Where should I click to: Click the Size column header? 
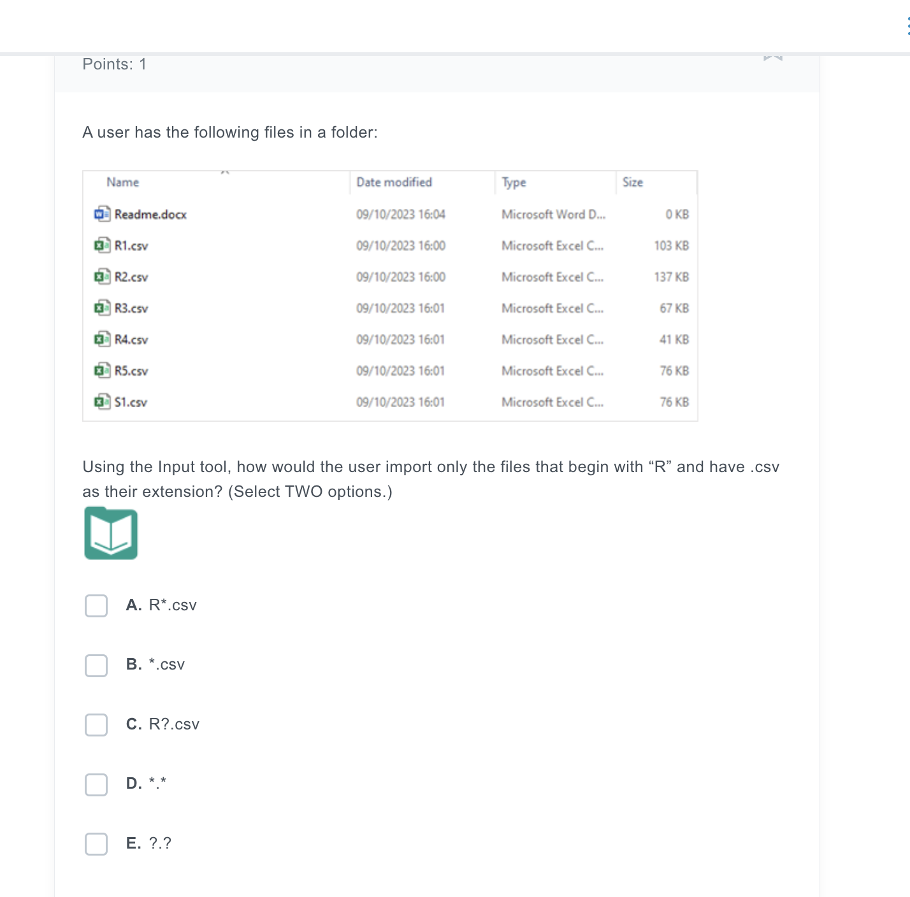[633, 182]
